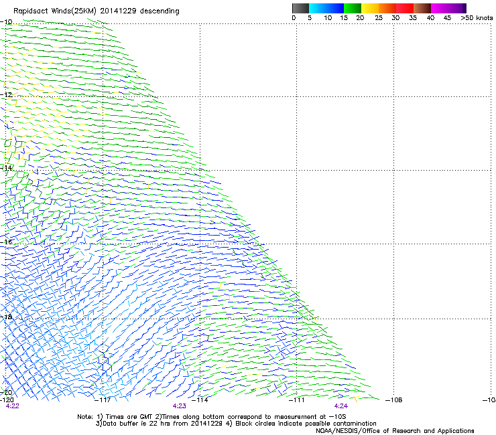
Task: Click the gray 0–5 knots legend swatch
Action: coord(300,8)
